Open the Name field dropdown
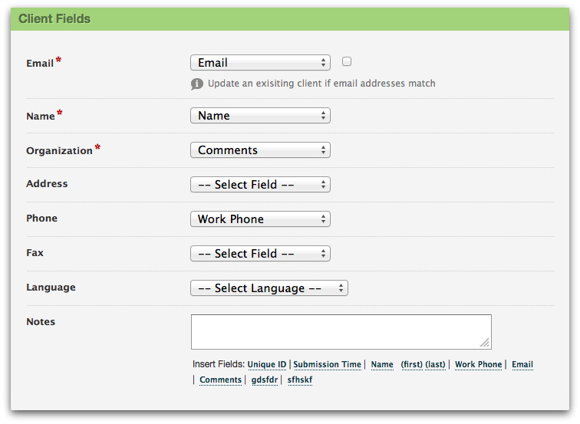 [260, 116]
